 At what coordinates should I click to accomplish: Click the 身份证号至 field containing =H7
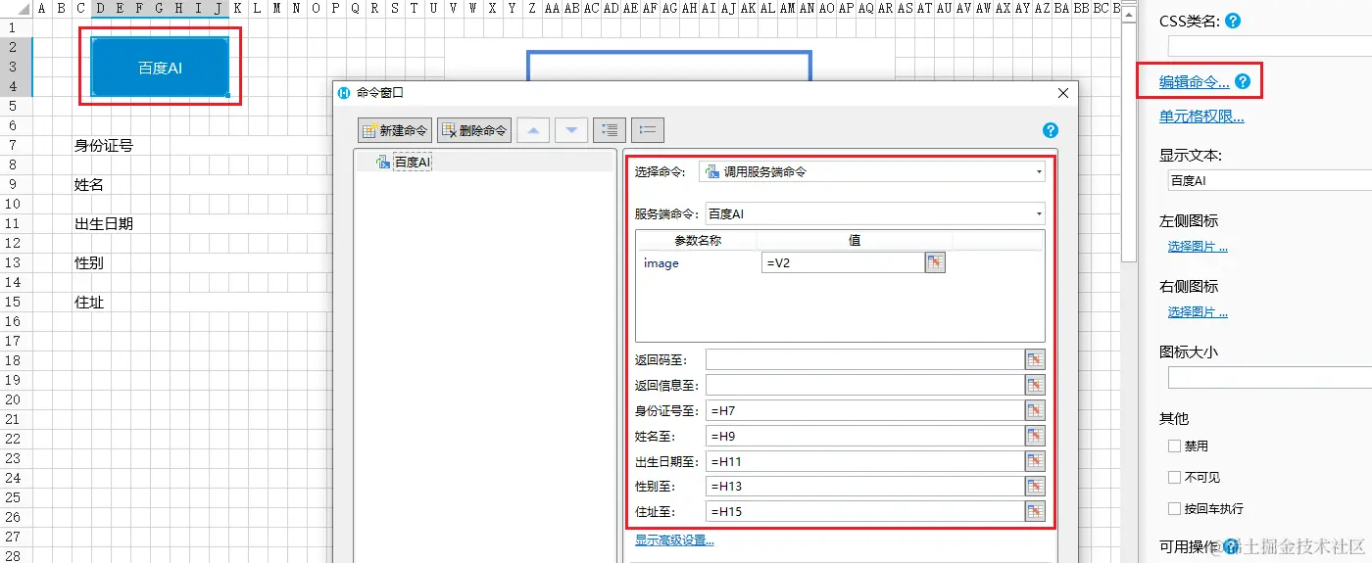[x=863, y=410]
